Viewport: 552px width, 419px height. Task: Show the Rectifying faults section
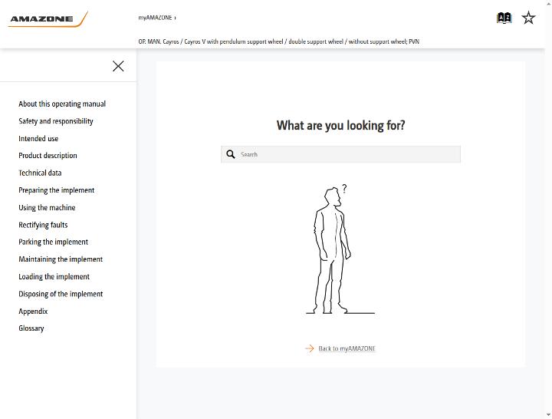(43, 225)
